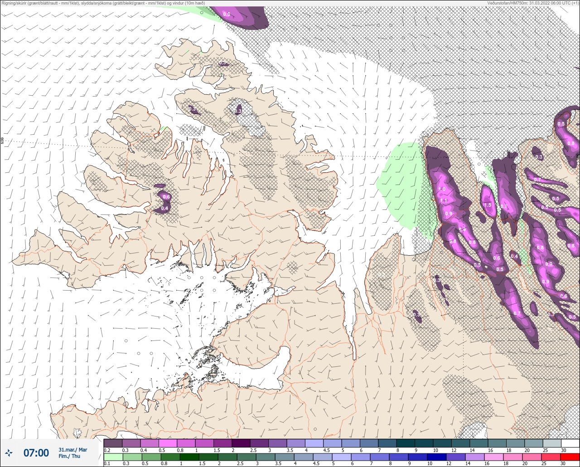This screenshot has width=580, height=467.
Task: Click the 1.0 precipitation value on the map
Action: [442, 189]
